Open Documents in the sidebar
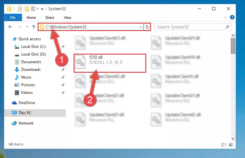Screen dimensions: 245x158 coord(31,62)
